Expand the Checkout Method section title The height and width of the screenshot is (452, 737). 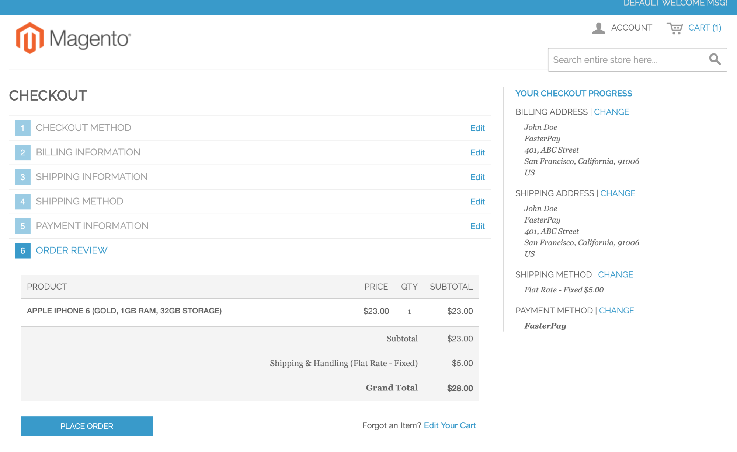pos(83,128)
